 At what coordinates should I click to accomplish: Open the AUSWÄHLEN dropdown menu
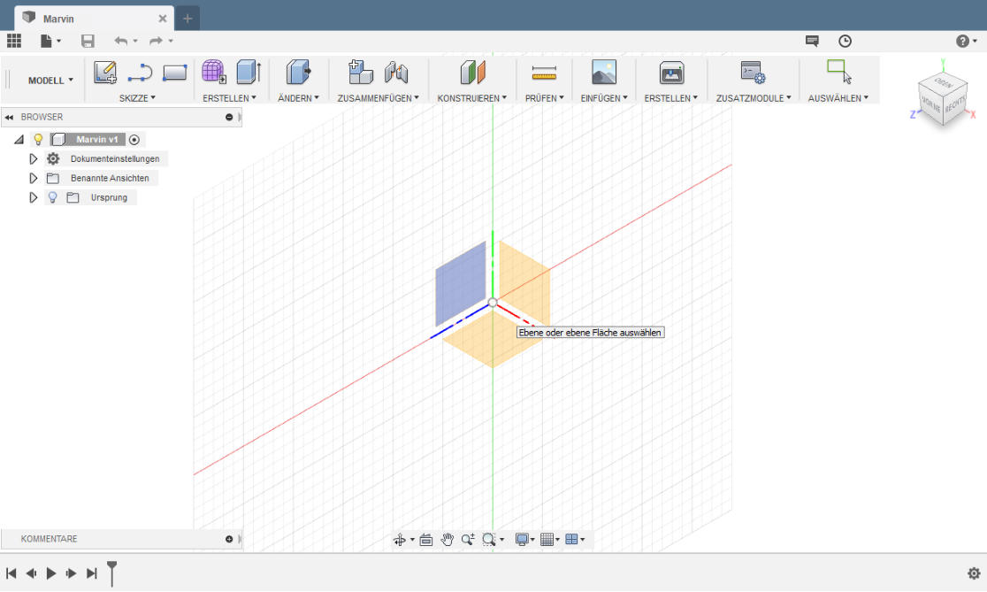point(838,98)
